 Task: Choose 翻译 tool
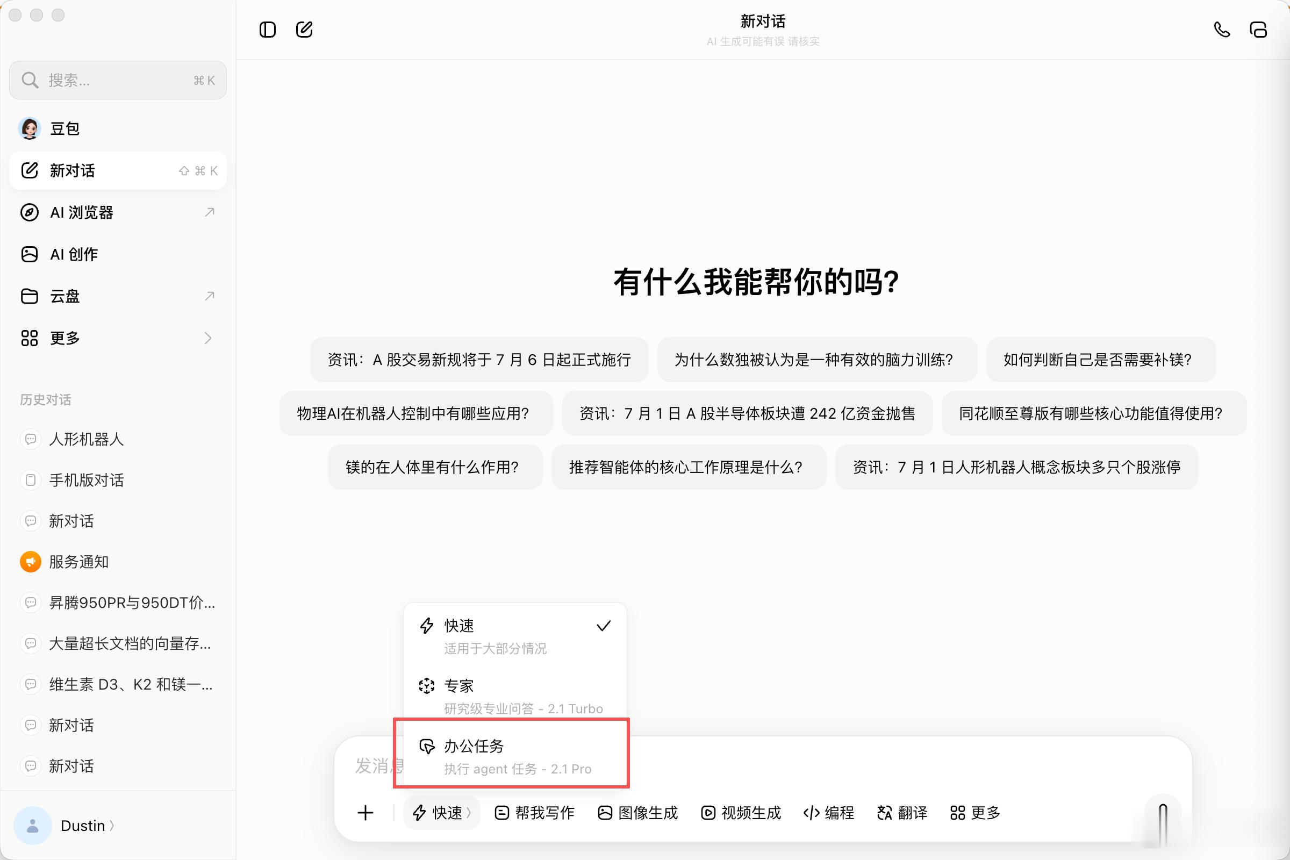tap(902, 813)
